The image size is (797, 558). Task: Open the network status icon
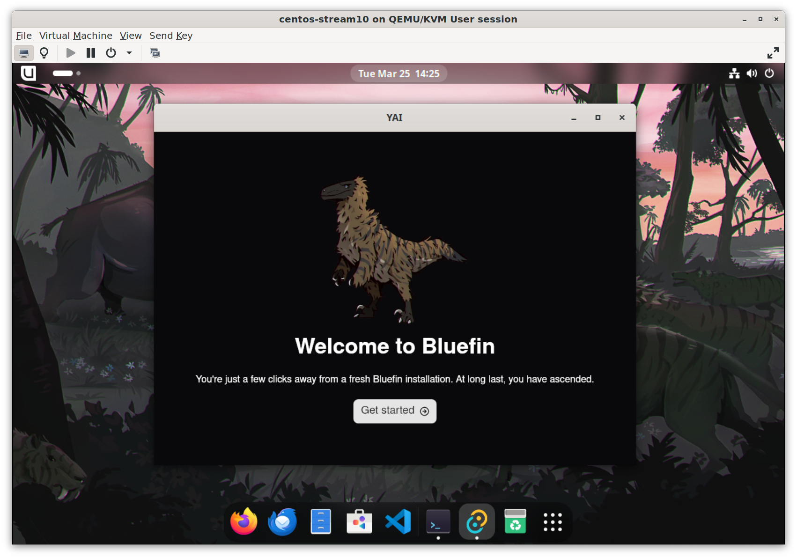click(x=734, y=73)
